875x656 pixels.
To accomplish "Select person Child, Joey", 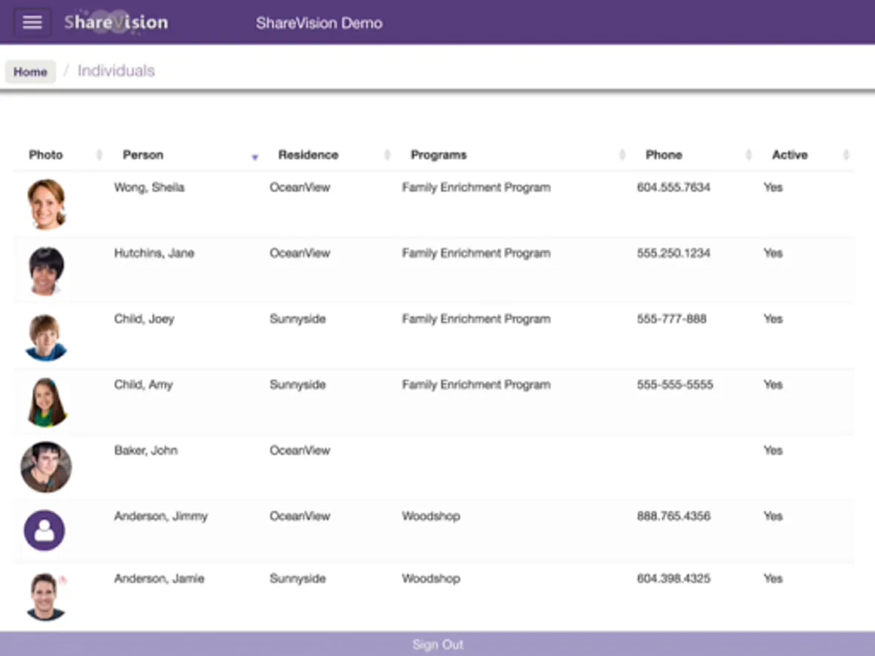I will (x=144, y=319).
